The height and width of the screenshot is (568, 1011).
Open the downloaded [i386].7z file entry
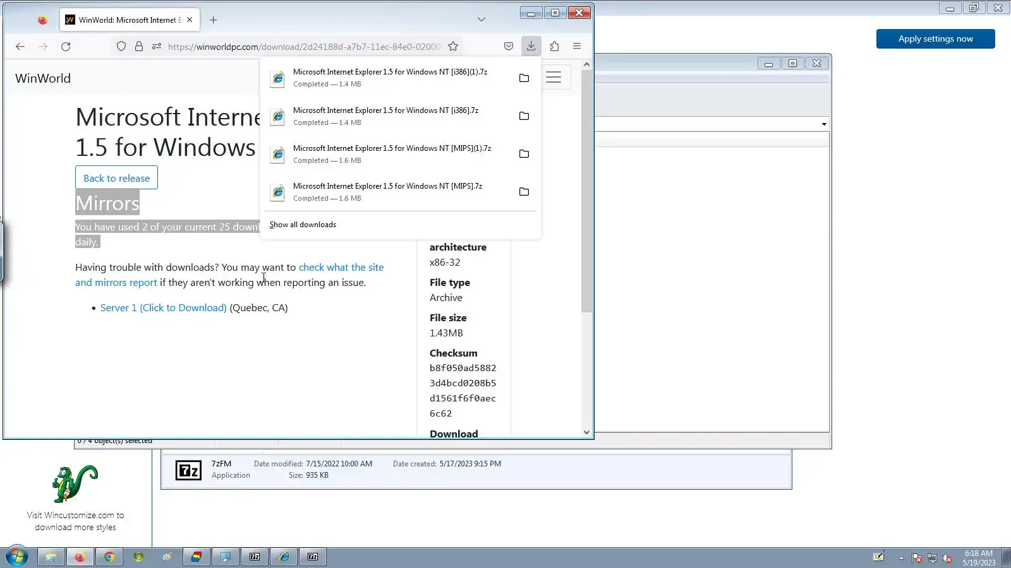pyautogui.click(x=389, y=116)
